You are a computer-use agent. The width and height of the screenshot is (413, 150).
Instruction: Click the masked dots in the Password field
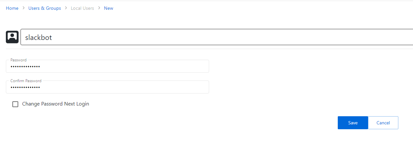25,67
